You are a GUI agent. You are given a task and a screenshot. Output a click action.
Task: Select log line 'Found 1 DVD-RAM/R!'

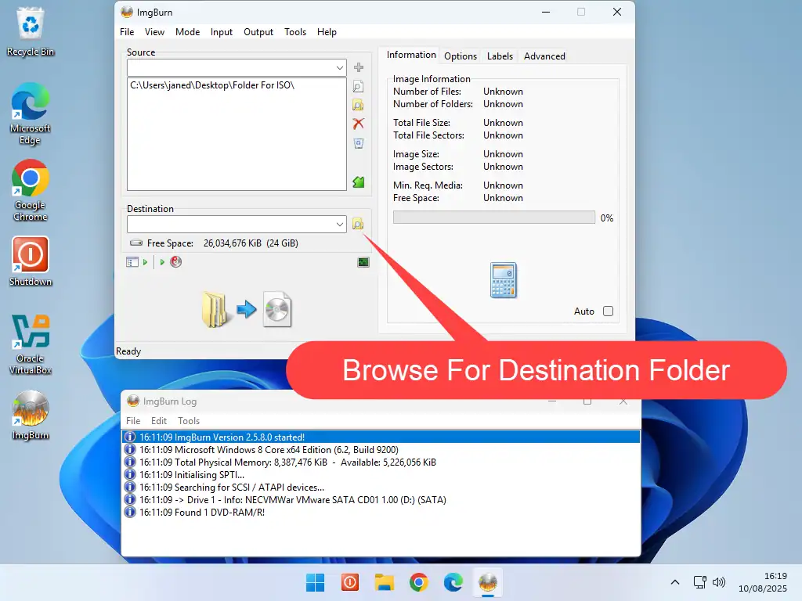click(x=381, y=512)
